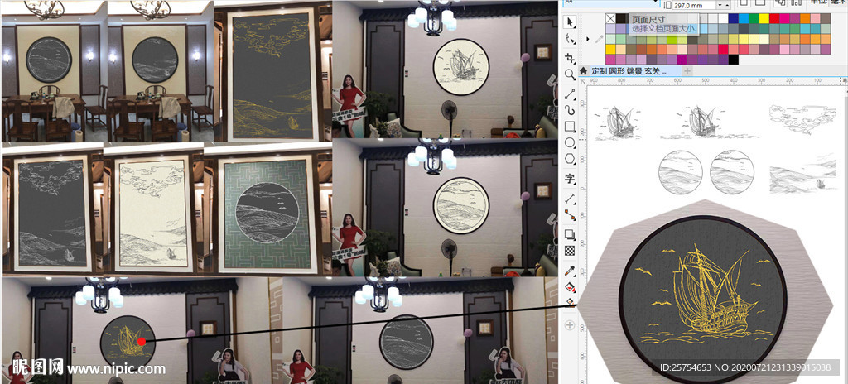848x384 pixels.
Task: Select the Shape edit tool
Action: point(570,39)
